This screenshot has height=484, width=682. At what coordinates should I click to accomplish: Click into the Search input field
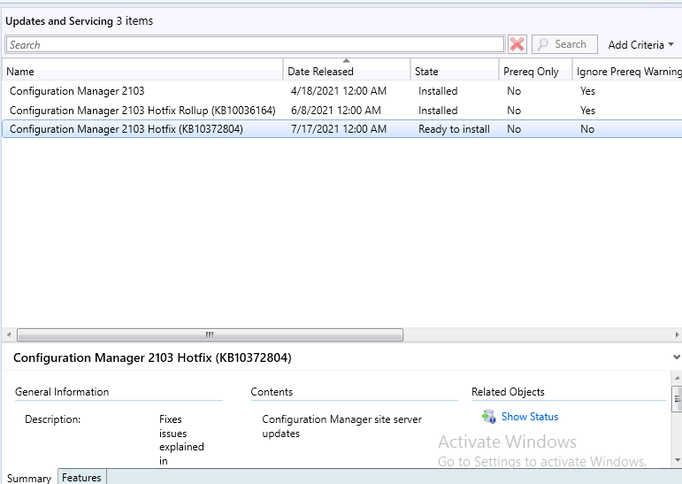[x=255, y=44]
